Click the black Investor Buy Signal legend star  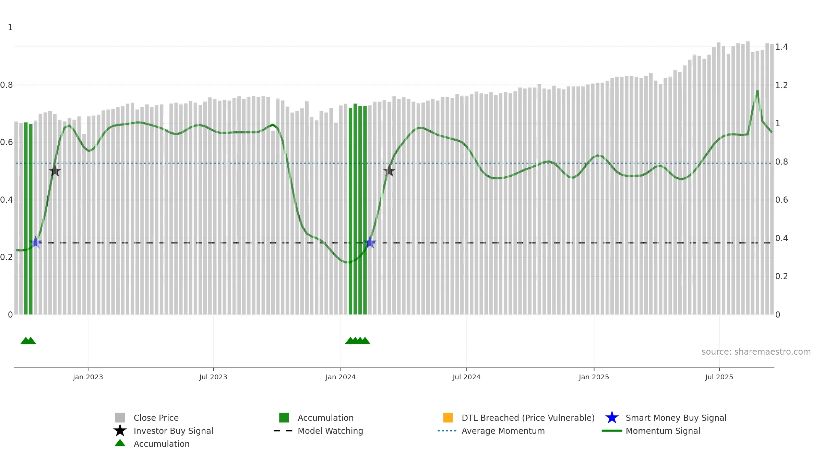point(120,430)
